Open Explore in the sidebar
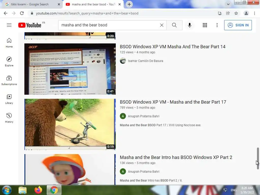Image resolution: width=260 pixels, height=195 pixels. 9,62
